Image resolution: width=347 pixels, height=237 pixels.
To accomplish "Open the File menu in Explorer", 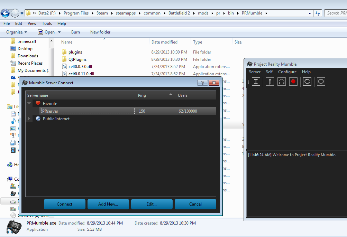I will pyautogui.click(x=7, y=23).
